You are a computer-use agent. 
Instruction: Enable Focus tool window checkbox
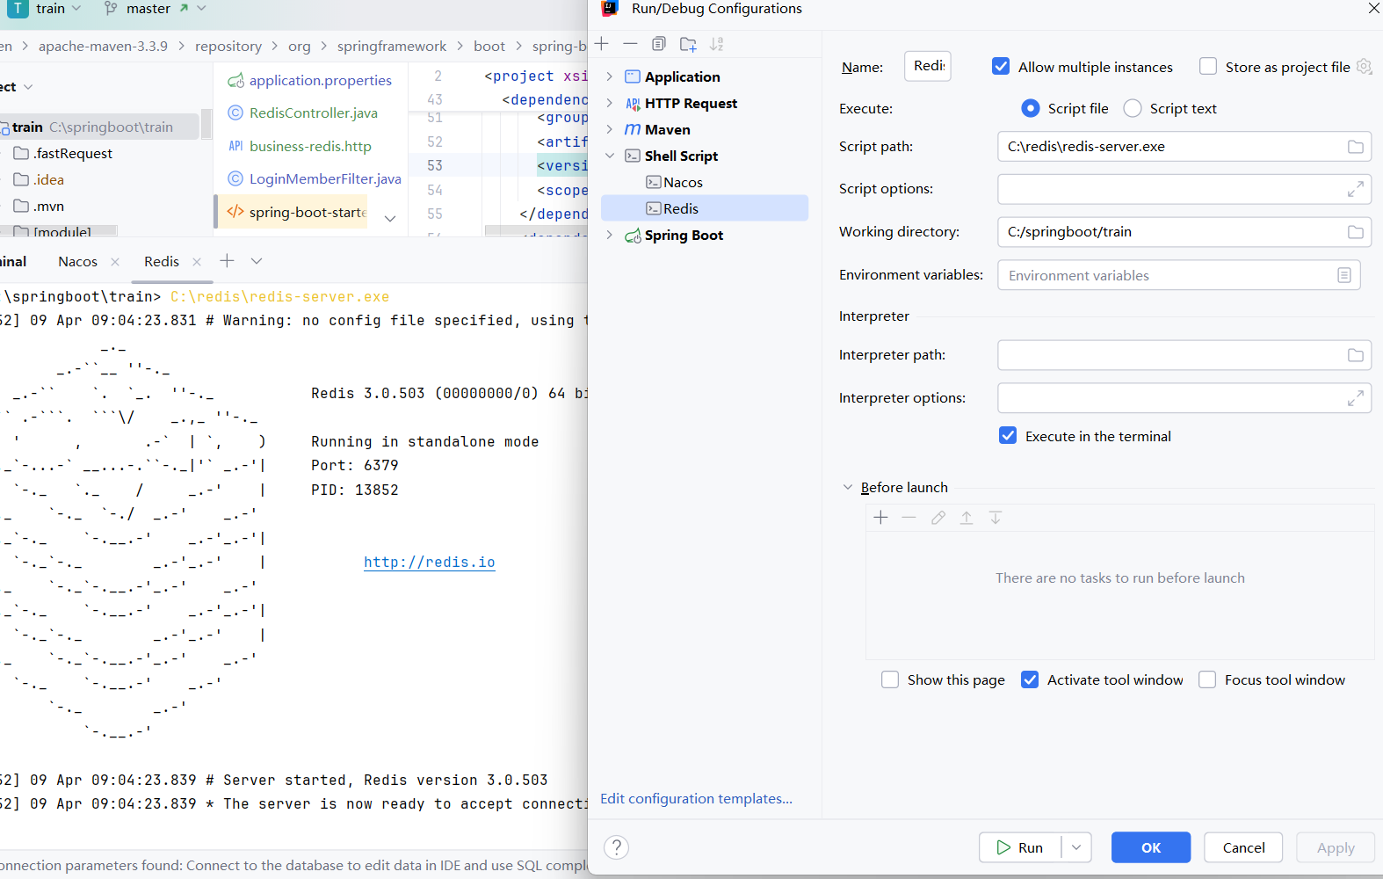[x=1207, y=679]
